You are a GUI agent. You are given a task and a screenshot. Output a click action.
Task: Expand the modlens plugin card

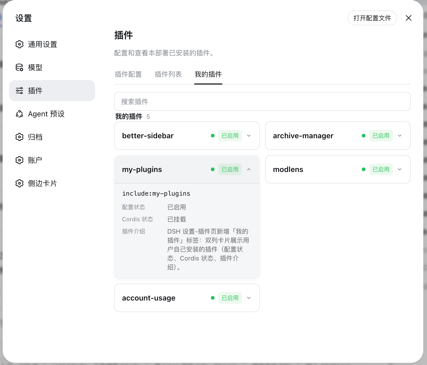(x=400, y=169)
